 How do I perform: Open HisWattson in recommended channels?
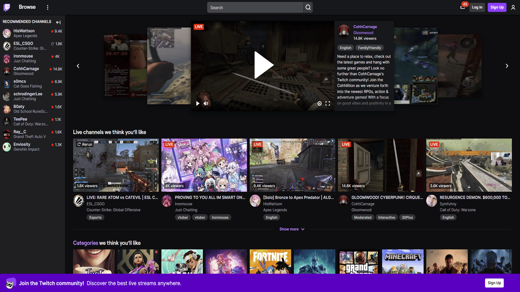pos(32,33)
